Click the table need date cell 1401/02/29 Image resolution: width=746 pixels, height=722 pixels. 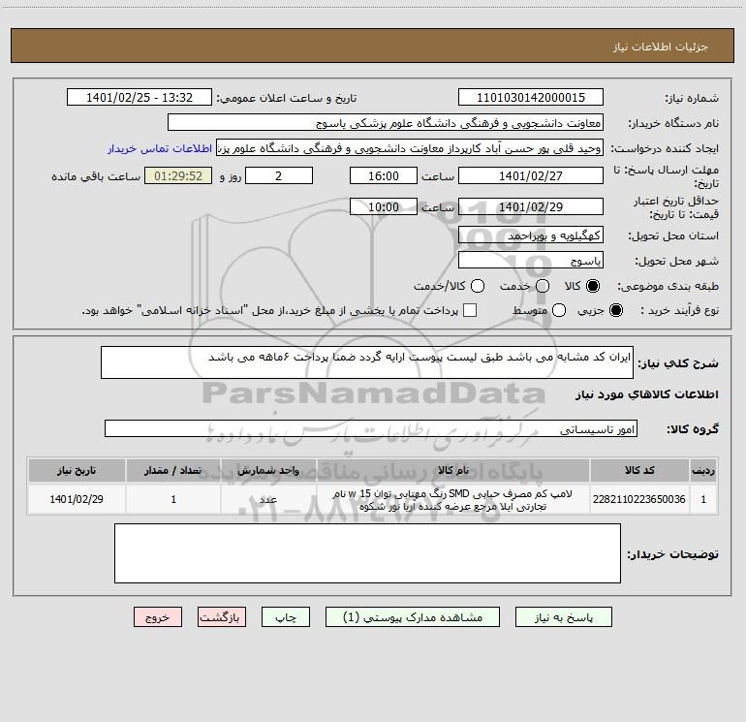[x=77, y=499]
